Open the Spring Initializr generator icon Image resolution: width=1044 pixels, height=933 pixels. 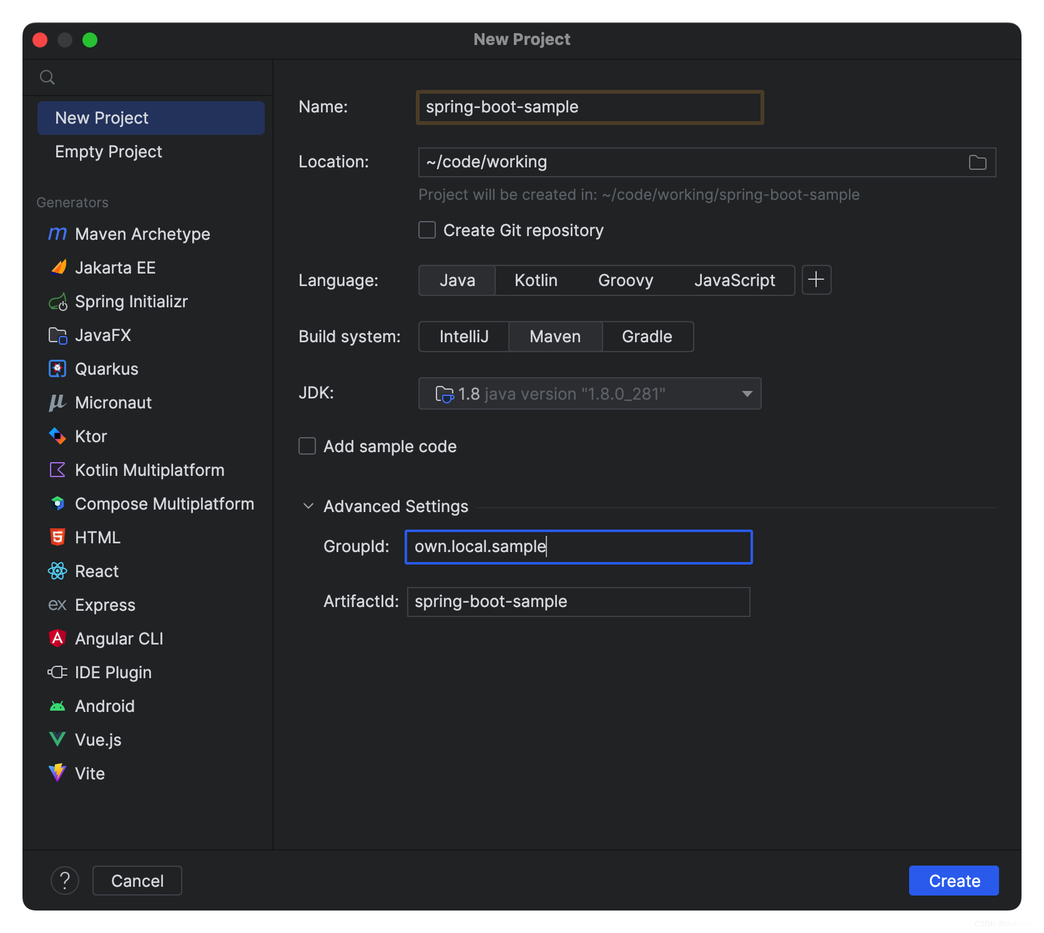(57, 302)
